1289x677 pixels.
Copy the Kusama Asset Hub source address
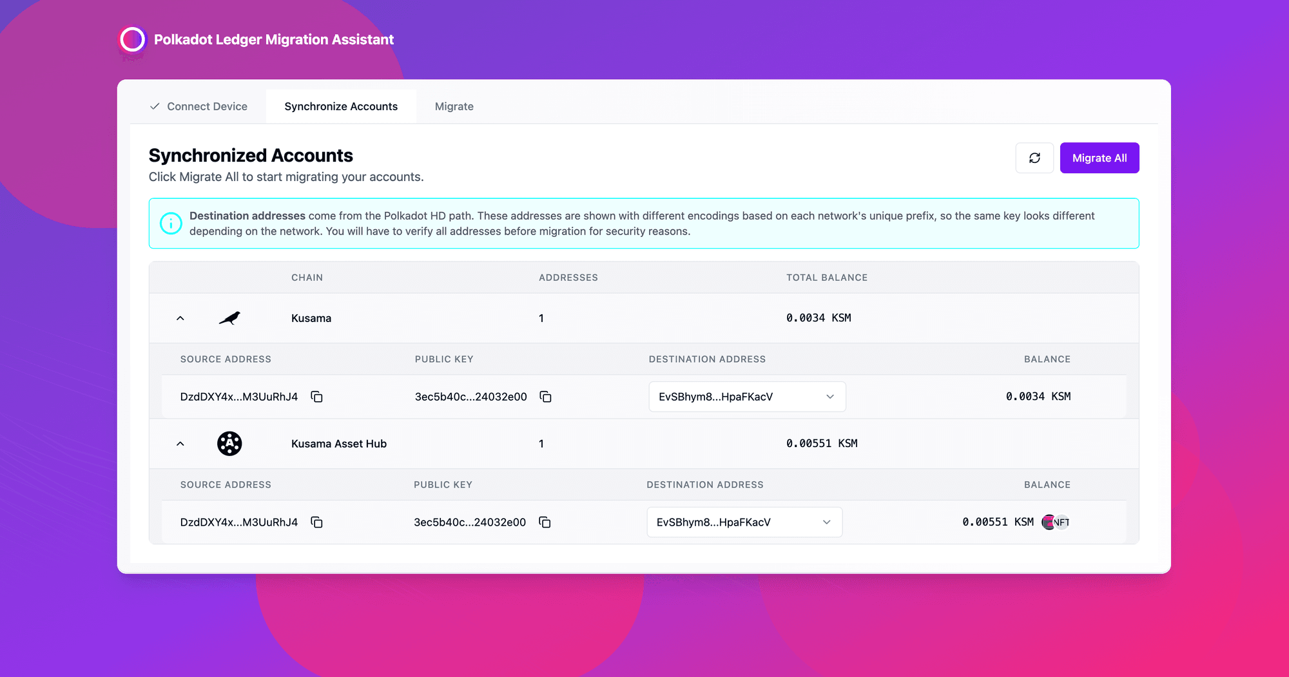tap(316, 522)
